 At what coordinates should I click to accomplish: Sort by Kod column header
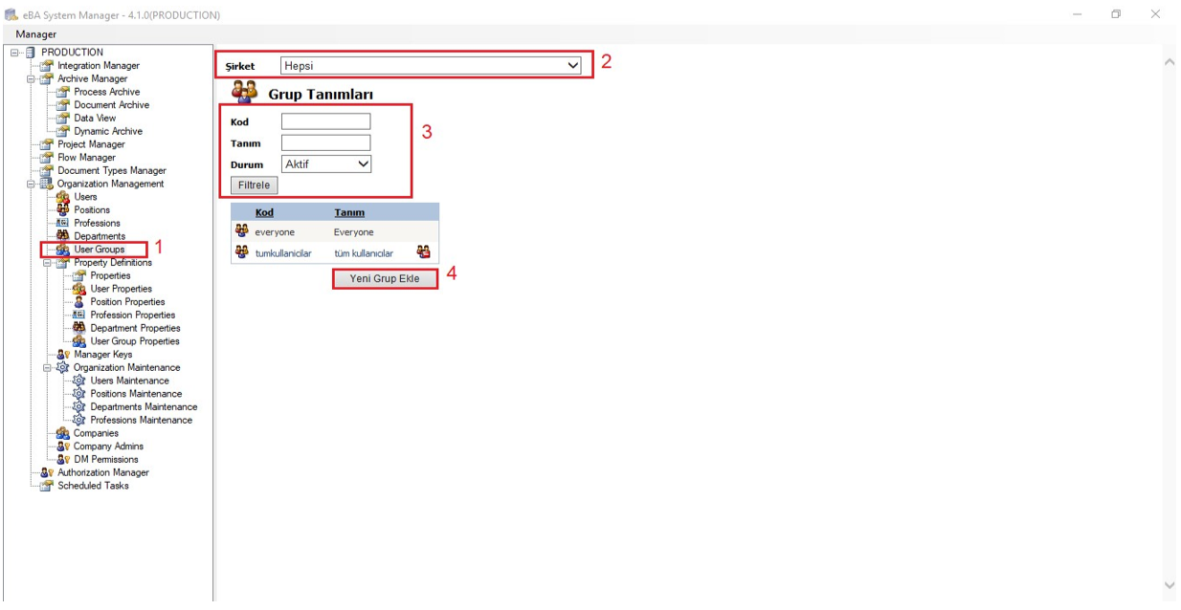coord(264,212)
